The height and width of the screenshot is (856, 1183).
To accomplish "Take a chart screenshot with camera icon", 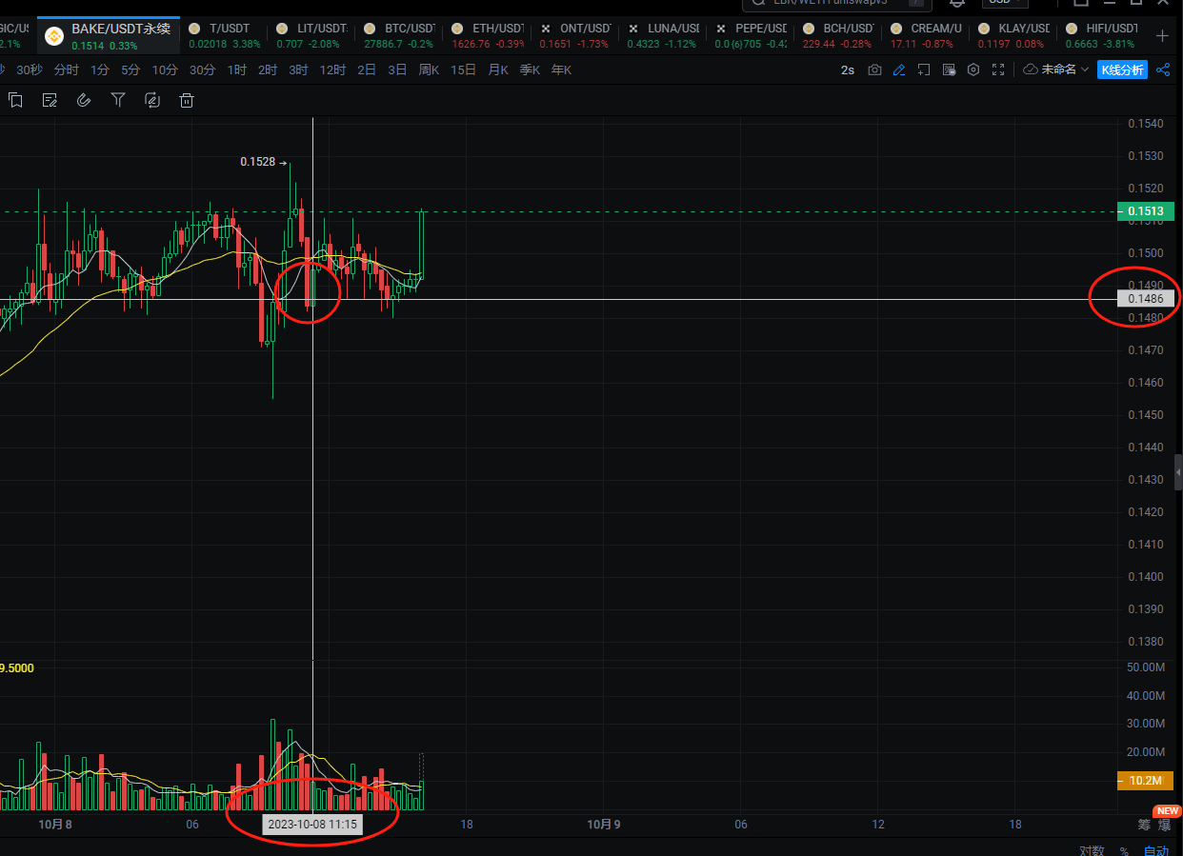I will [x=874, y=70].
